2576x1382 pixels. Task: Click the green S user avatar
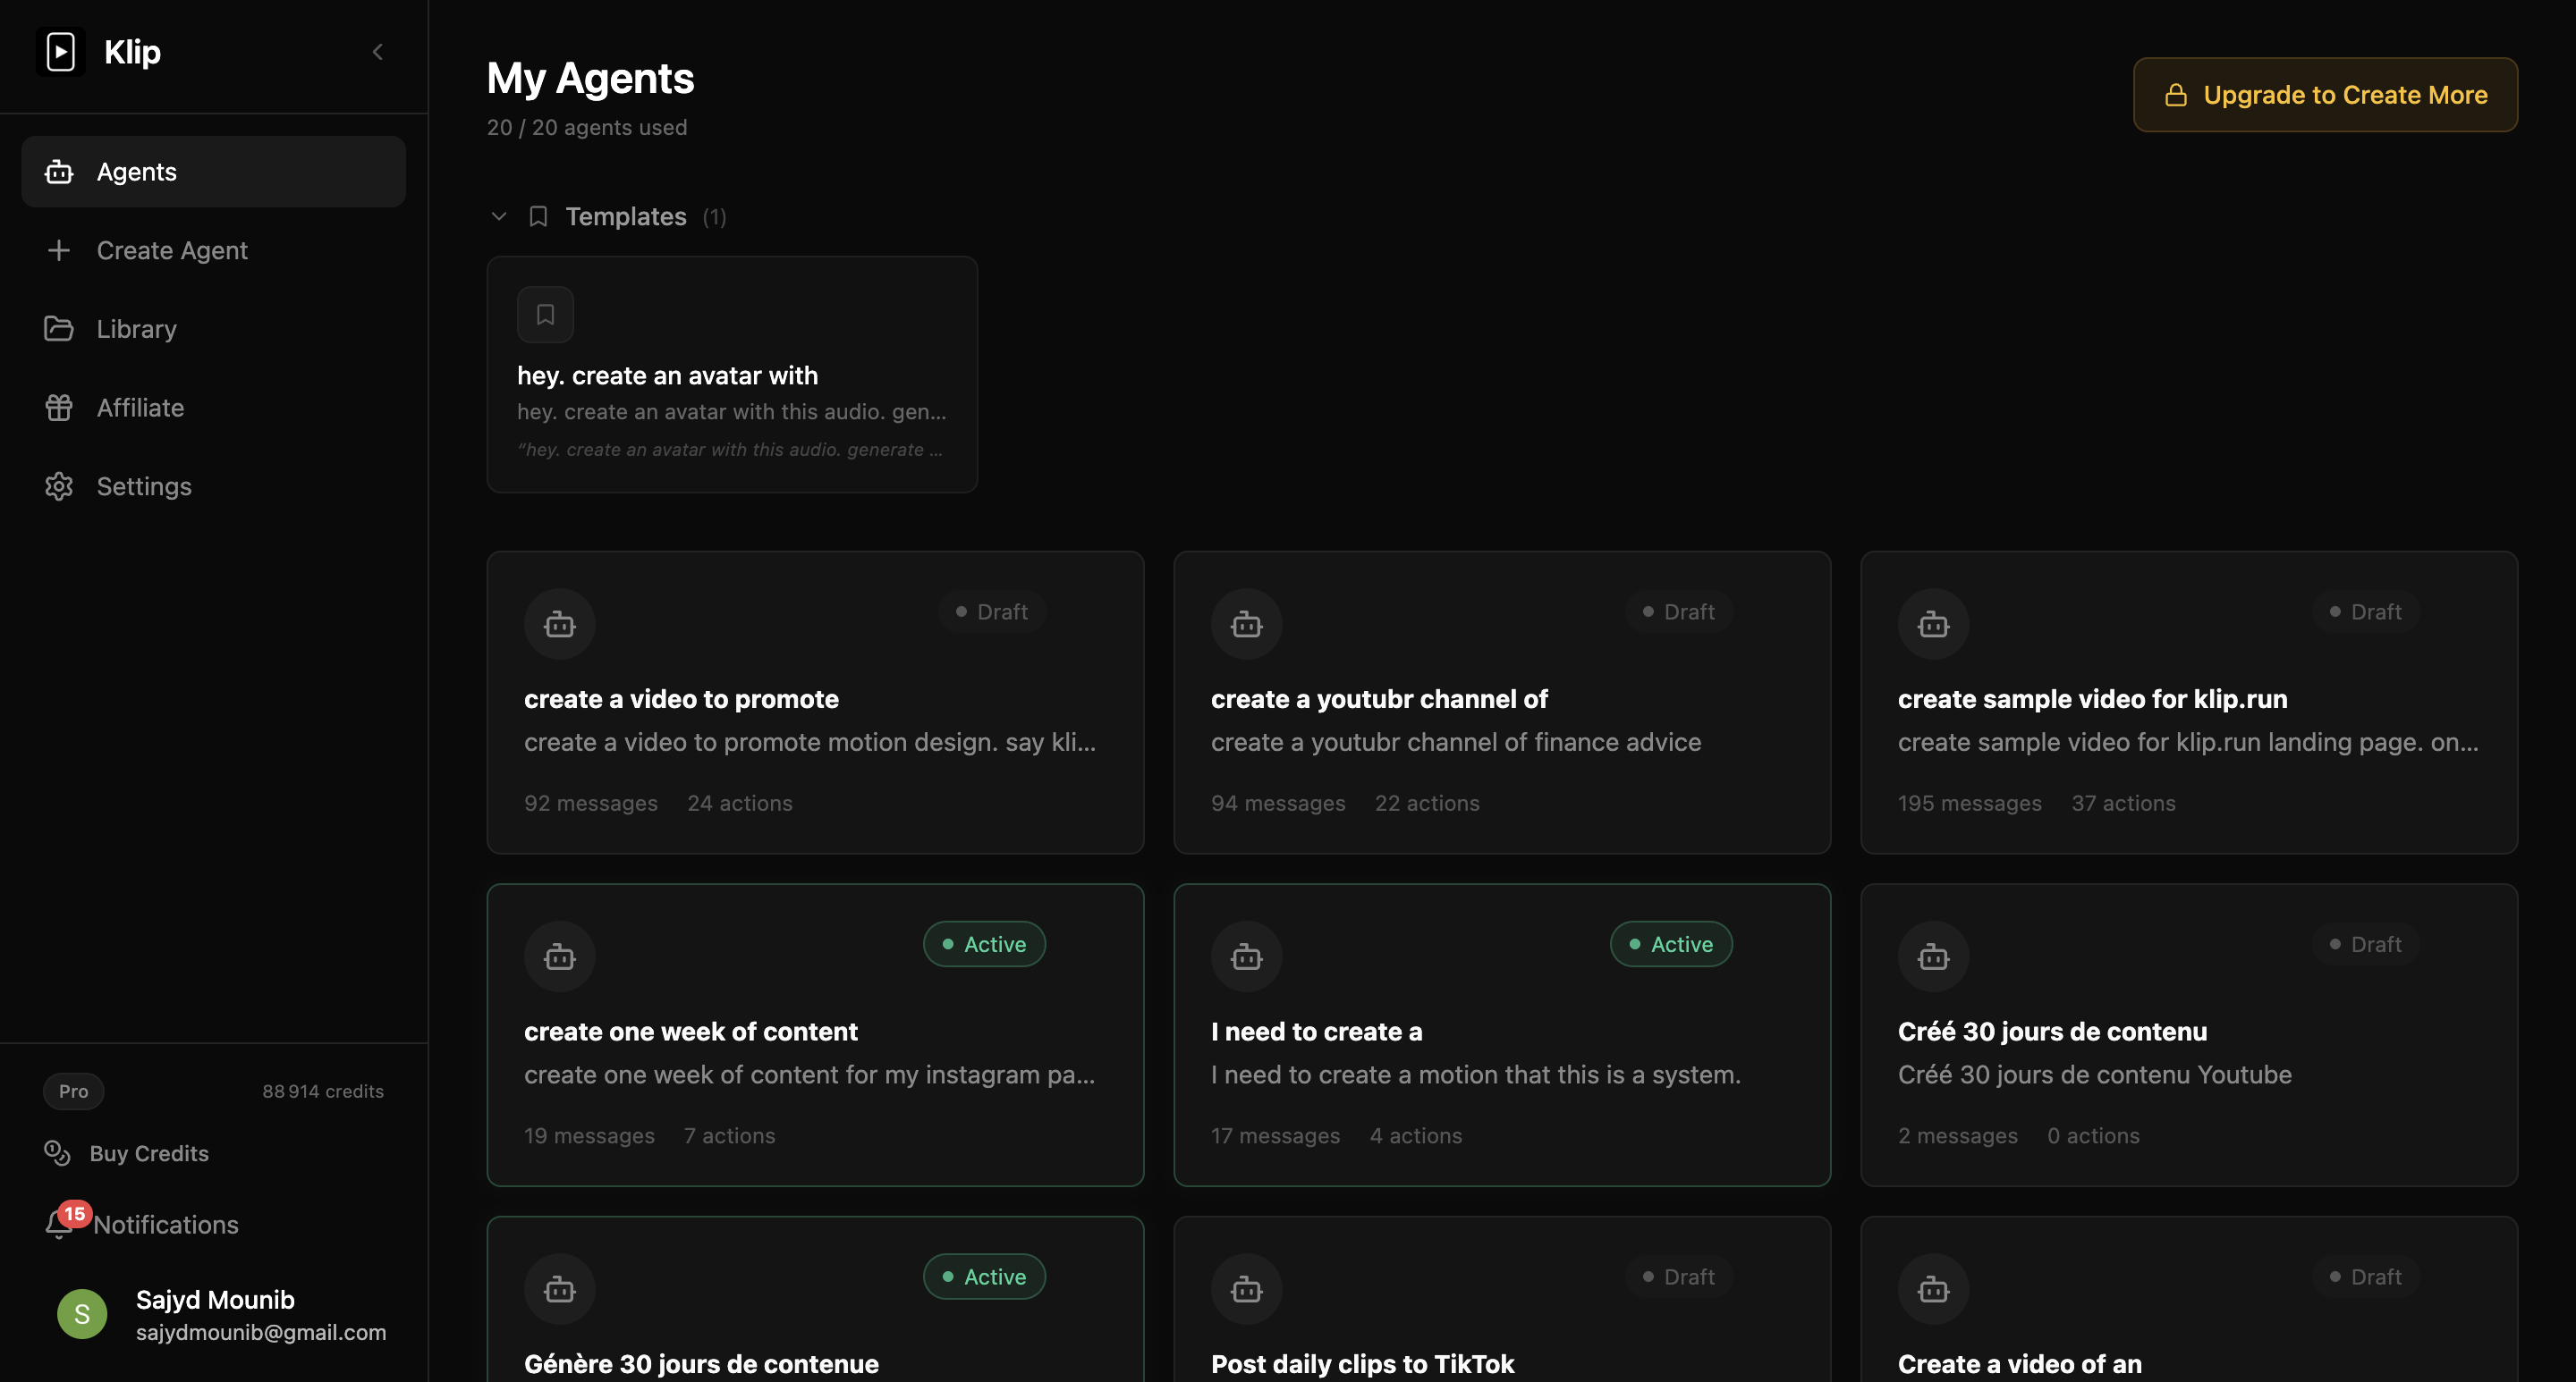82,1314
